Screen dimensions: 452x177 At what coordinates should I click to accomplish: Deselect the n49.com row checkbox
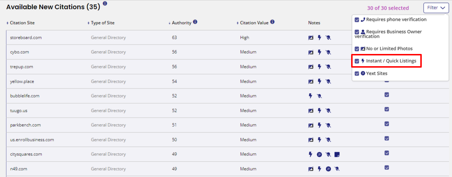[x=387, y=167]
